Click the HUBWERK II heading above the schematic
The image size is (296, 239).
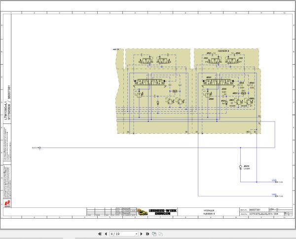tap(223, 51)
